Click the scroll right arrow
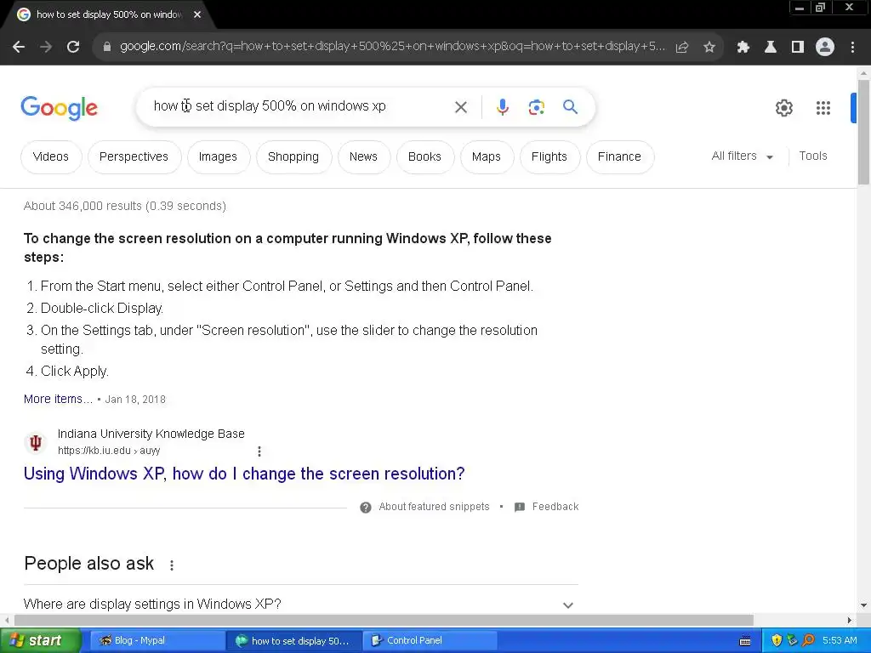 tap(850, 620)
